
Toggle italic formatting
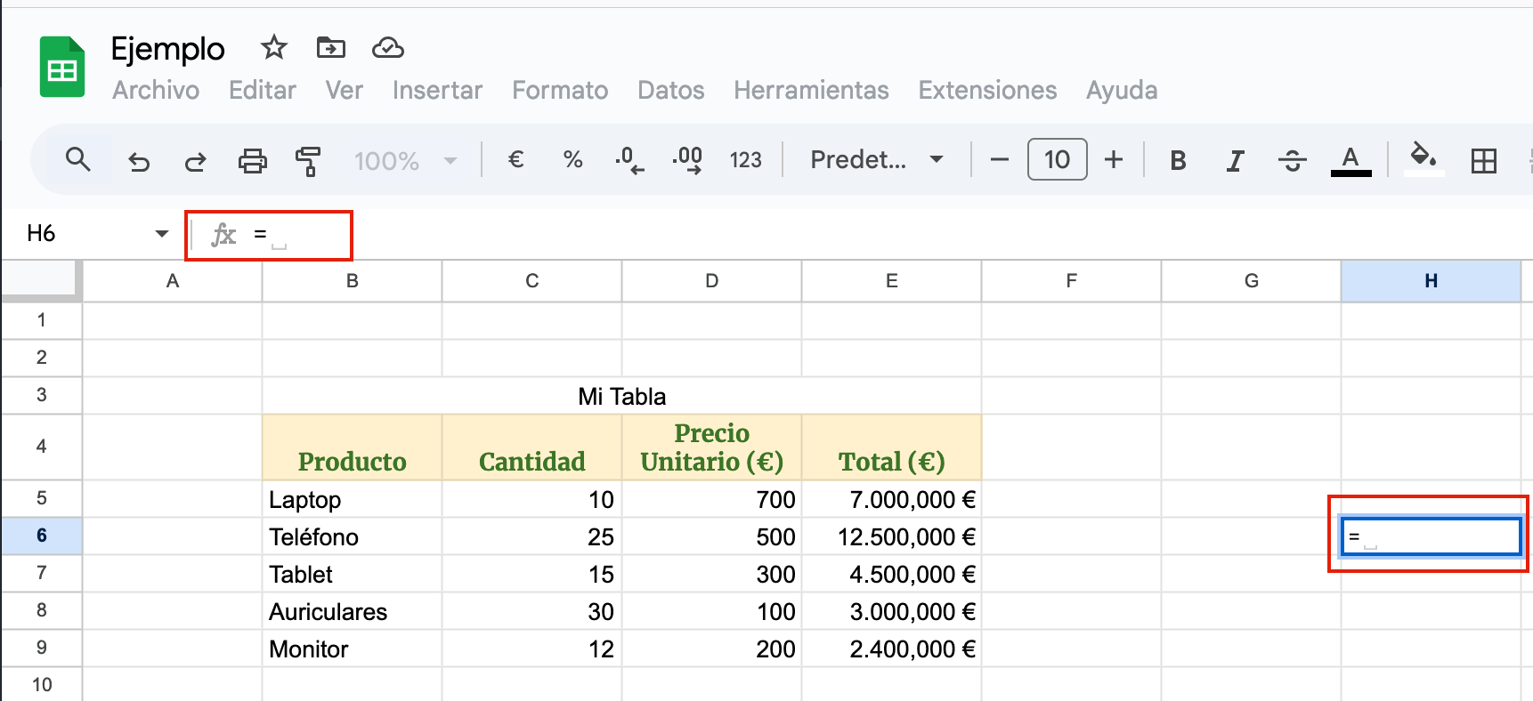(1235, 160)
